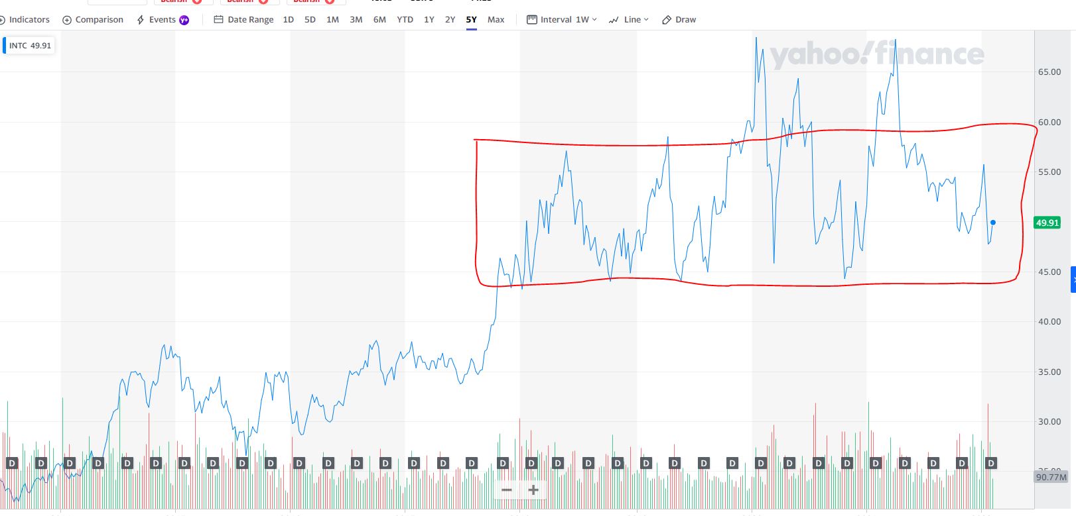
Task: Select the Draw pencil tool
Action: point(667,20)
